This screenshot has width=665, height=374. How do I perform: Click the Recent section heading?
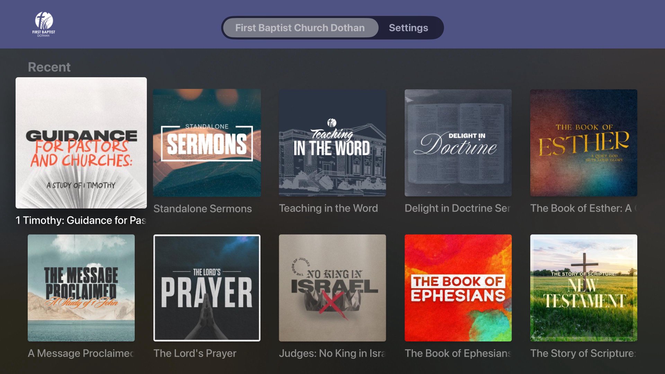pos(49,67)
